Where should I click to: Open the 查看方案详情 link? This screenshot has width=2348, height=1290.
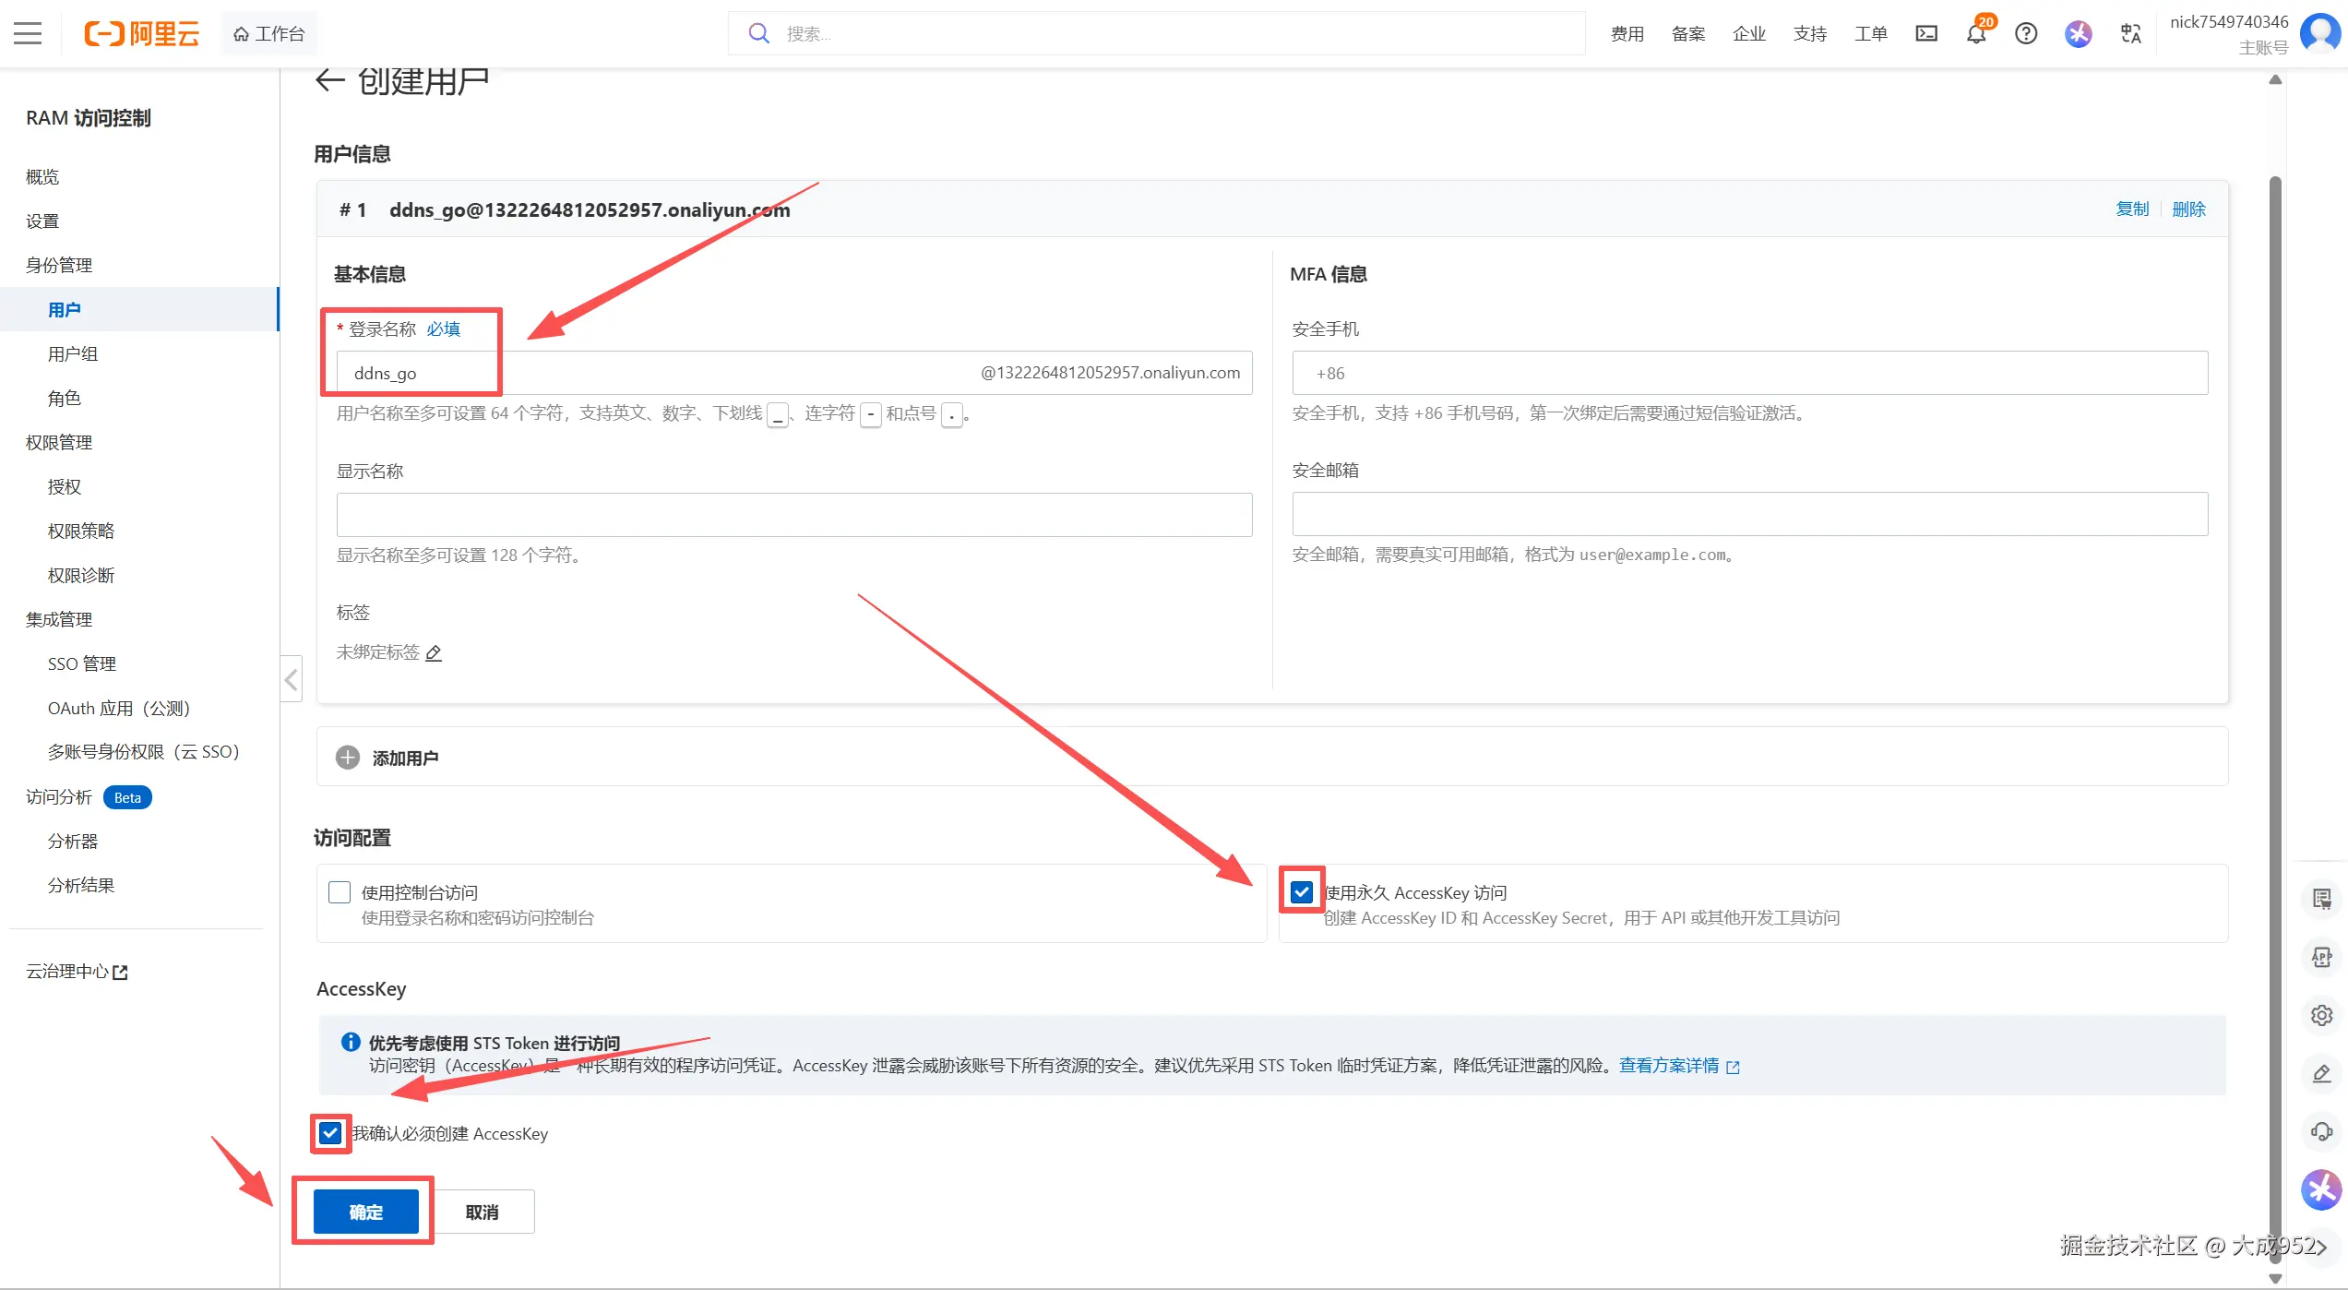pyautogui.click(x=1669, y=1066)
